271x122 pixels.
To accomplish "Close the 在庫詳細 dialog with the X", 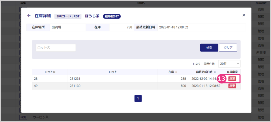I will tap(244, 15).
